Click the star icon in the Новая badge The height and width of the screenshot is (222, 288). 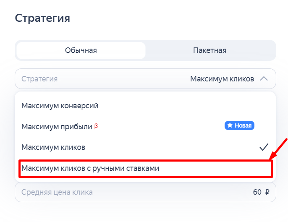[230, 125]
